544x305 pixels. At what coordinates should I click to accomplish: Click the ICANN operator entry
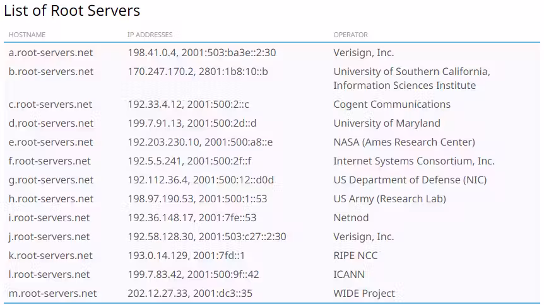point(348,275)
